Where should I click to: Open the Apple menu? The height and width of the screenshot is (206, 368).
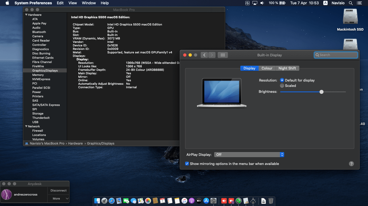tap(7, 3)
